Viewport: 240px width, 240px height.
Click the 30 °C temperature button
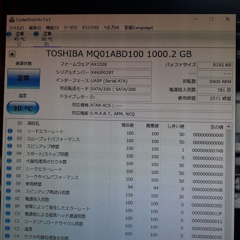click(23, 108)
